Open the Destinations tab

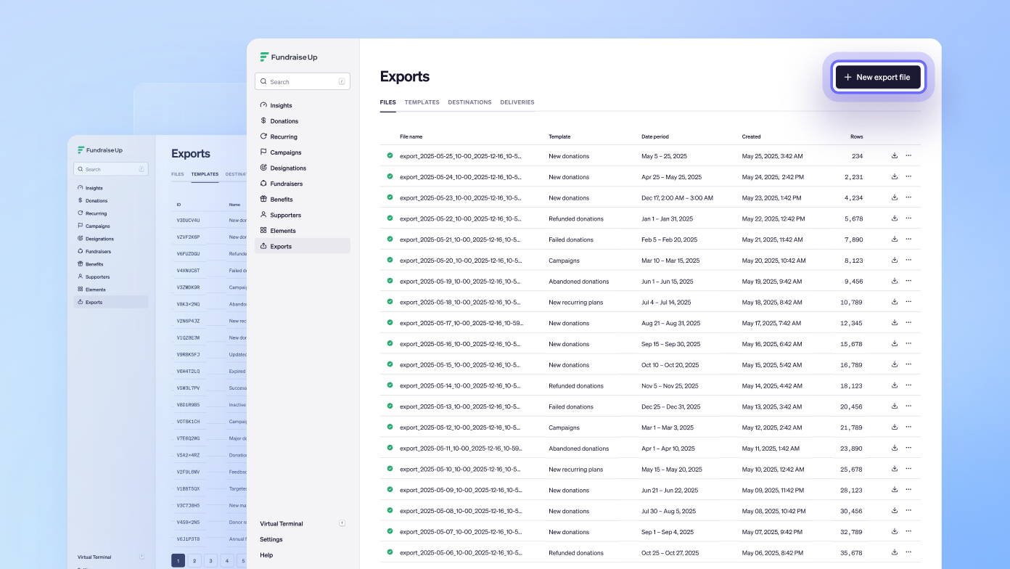pos(469,102)
